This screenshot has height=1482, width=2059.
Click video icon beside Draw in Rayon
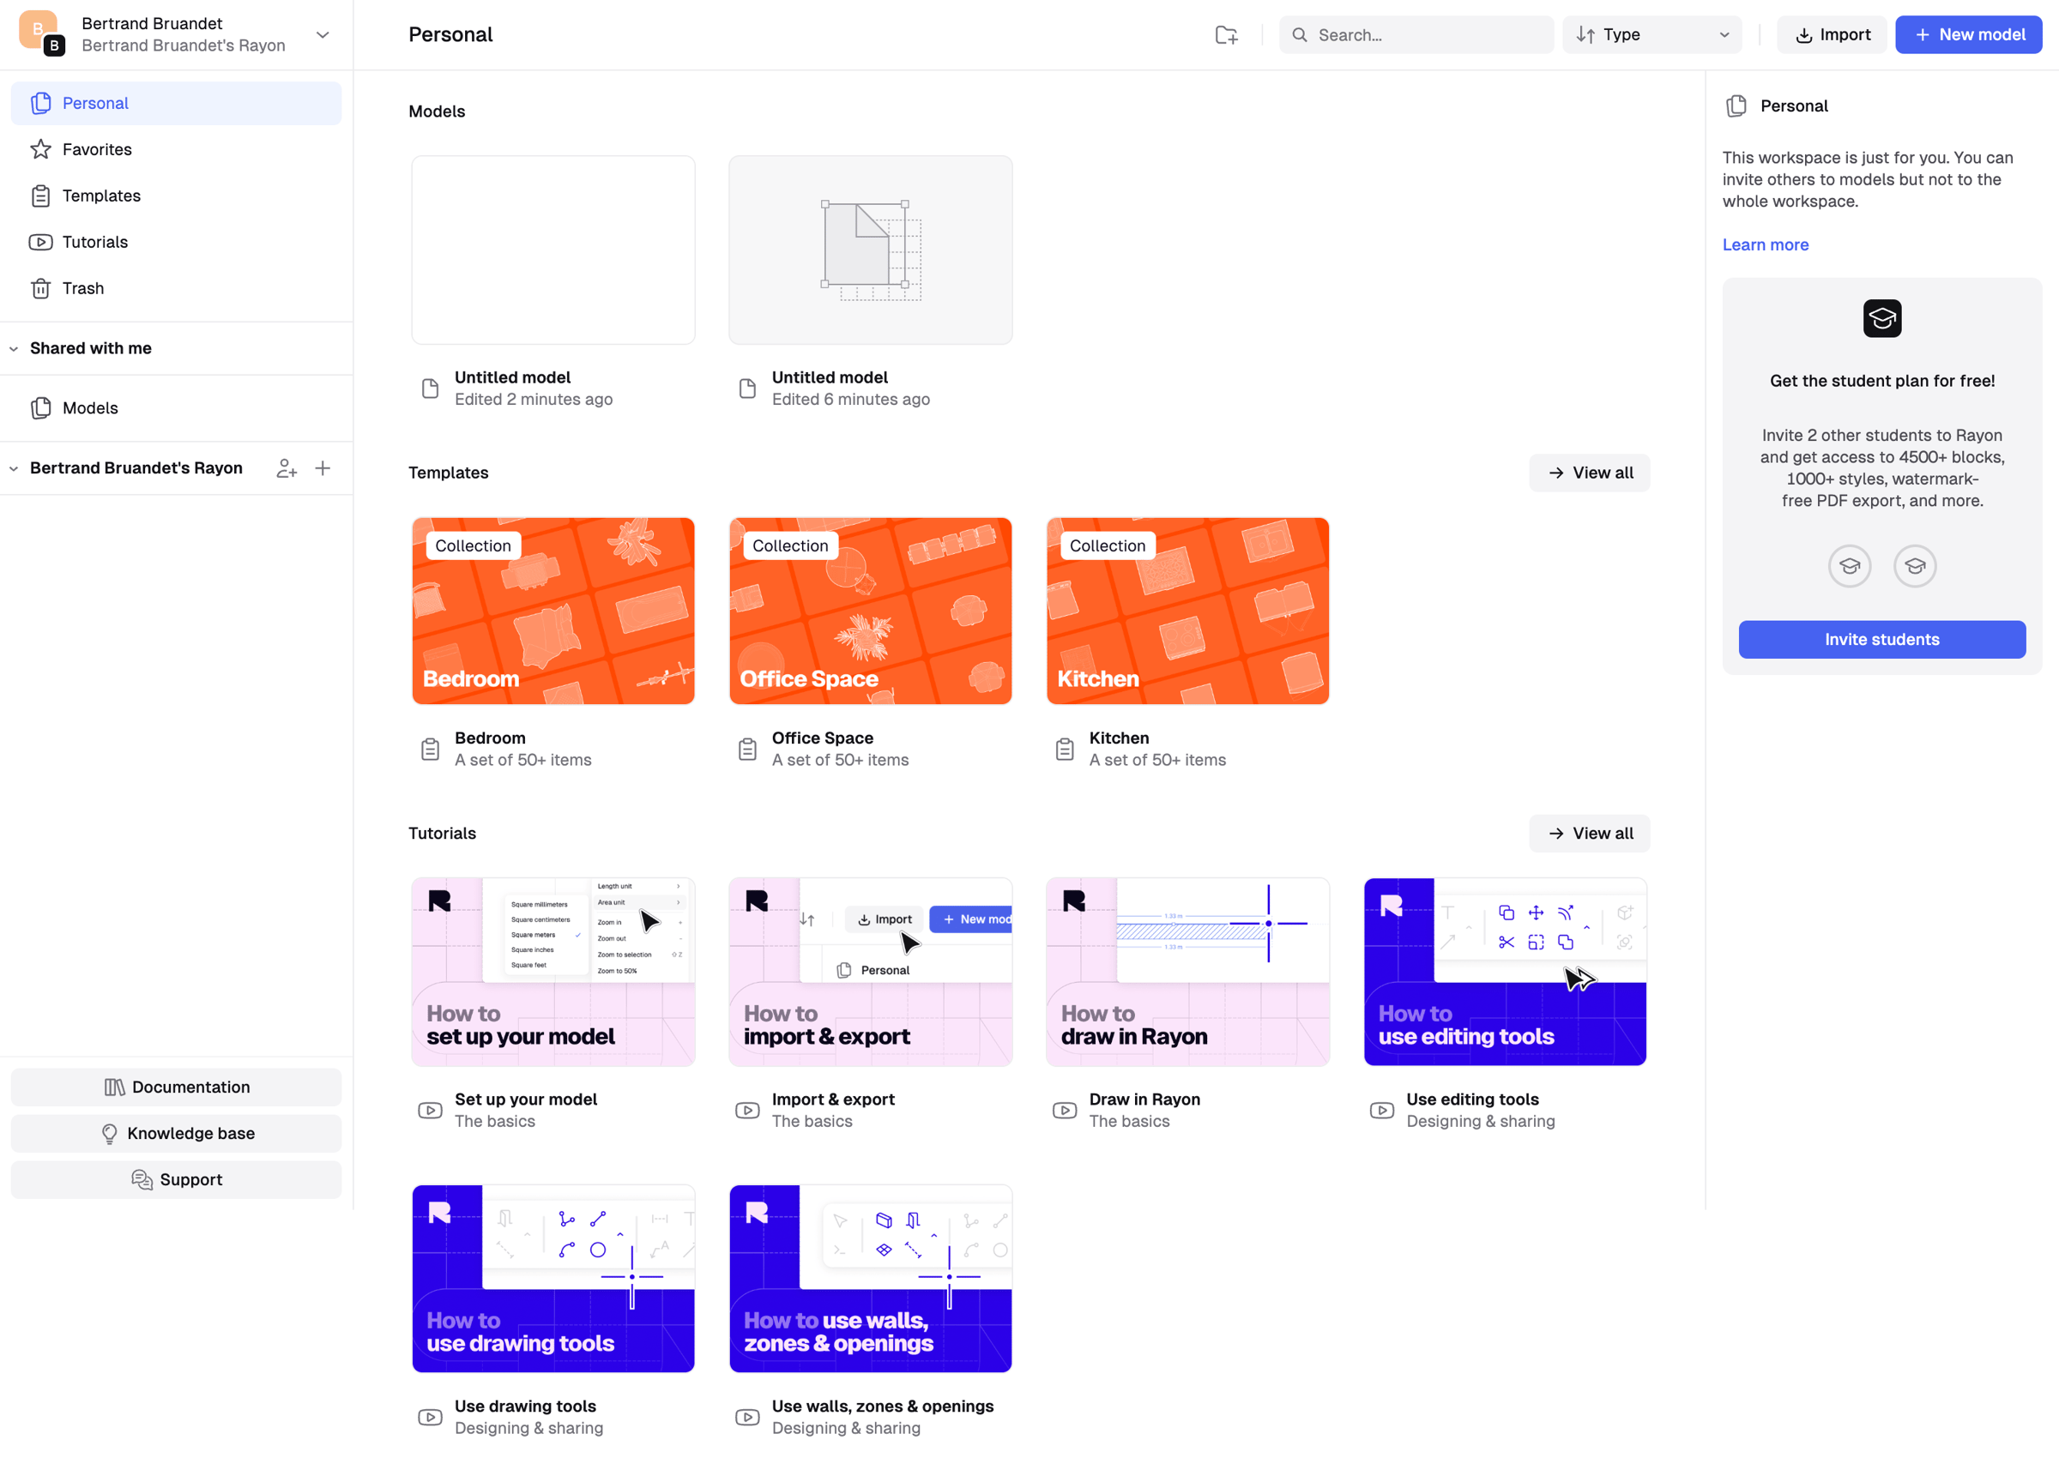[1065, 1110]
